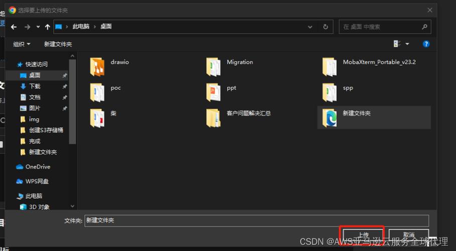Click 此电脑 in the address path
Viewport: 456px width, 251px height.
(x=81, y=27)
